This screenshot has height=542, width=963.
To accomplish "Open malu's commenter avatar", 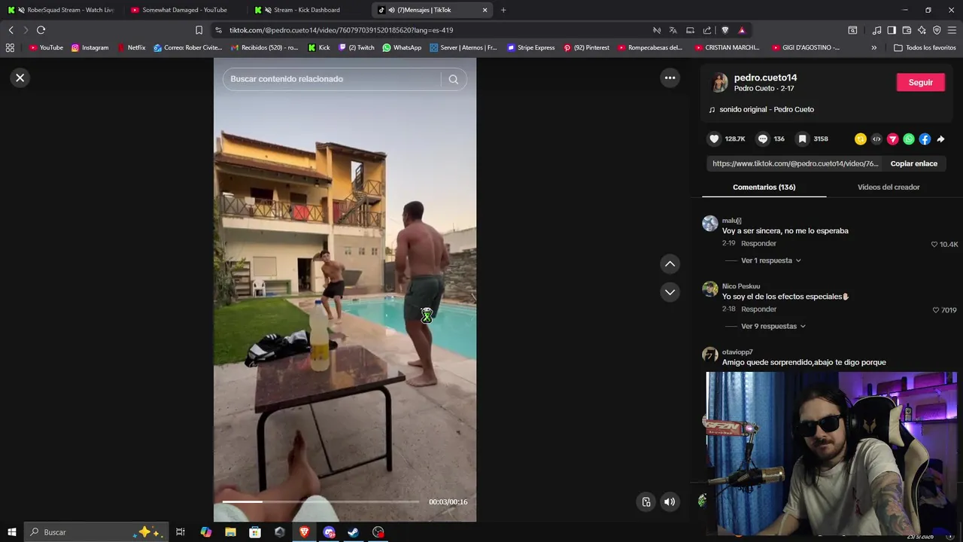I will [710, 224].
